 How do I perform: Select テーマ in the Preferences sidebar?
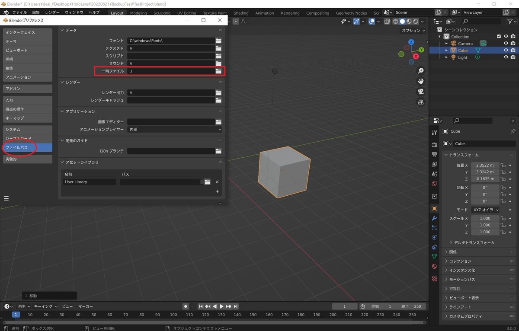tap(28, 41)
